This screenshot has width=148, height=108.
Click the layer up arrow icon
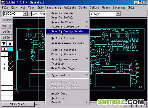10,44
